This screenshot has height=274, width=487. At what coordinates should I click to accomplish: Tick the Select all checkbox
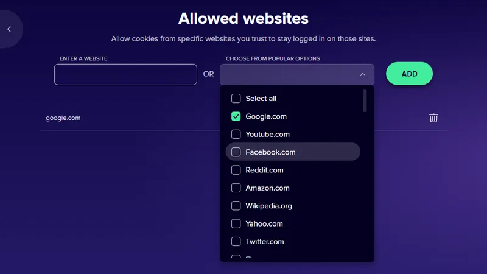[236, 99]
